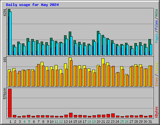Viewport: 160px width, 125px height.
Task: Click the day 11 axis label
Action: [x=56, y=122]
